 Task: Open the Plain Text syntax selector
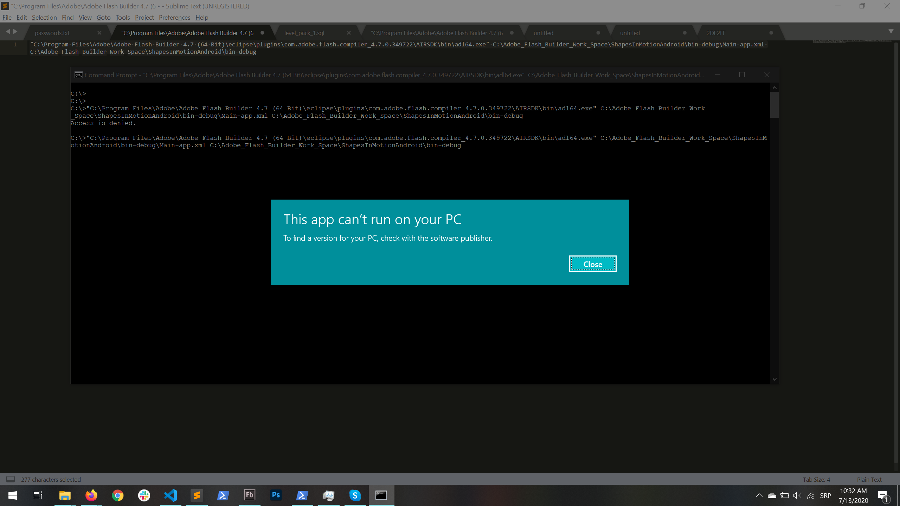(x=869, y=479)
